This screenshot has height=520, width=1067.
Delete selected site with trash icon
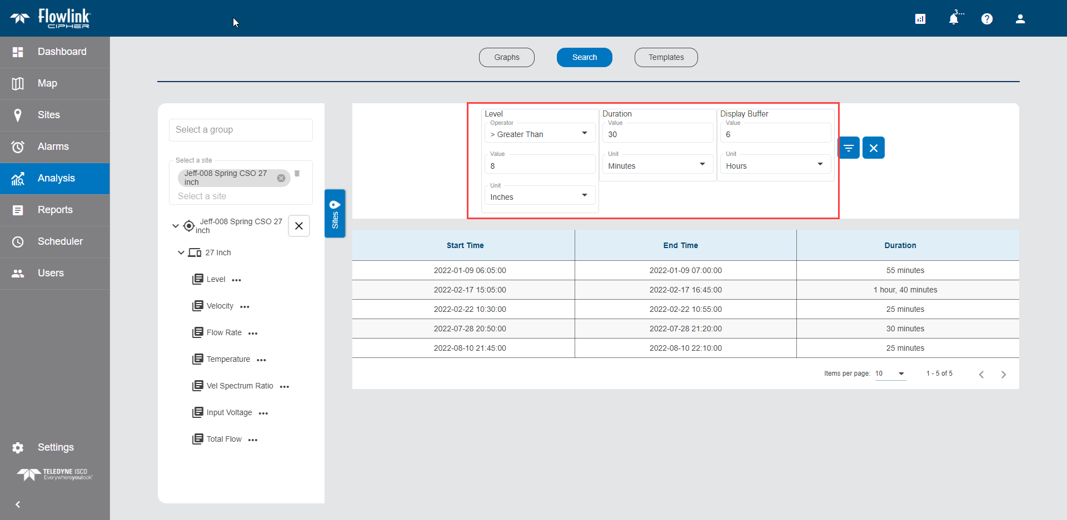click(x=297, y=174)
